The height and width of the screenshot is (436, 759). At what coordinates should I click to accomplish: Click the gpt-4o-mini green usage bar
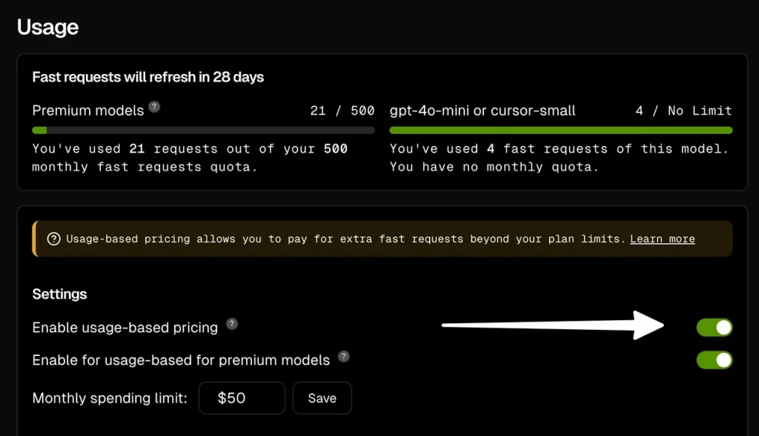(x=561, y=131)
